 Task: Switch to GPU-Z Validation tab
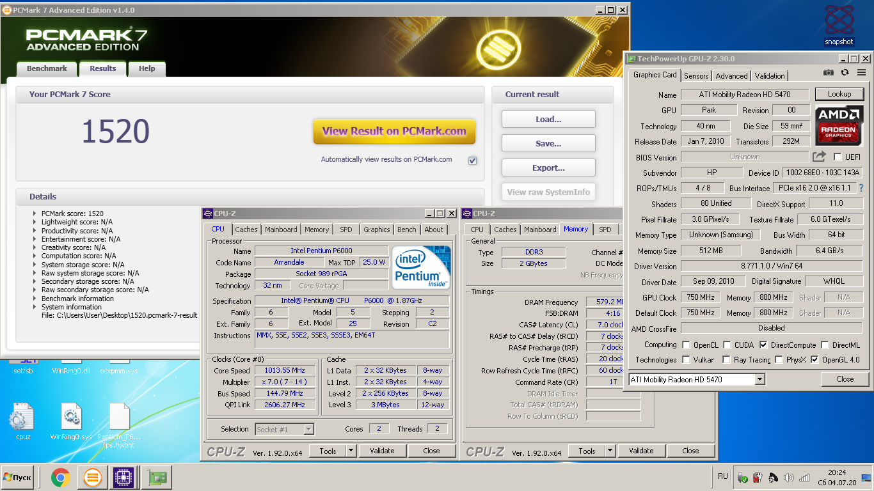[770, 76]
